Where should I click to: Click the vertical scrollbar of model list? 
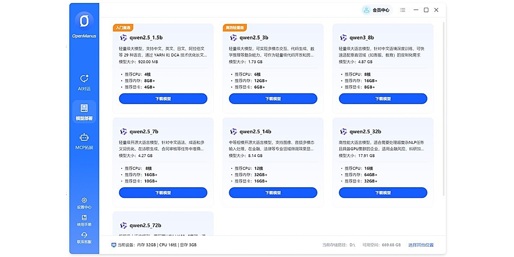pyautogui.click(x=443, y=107)
